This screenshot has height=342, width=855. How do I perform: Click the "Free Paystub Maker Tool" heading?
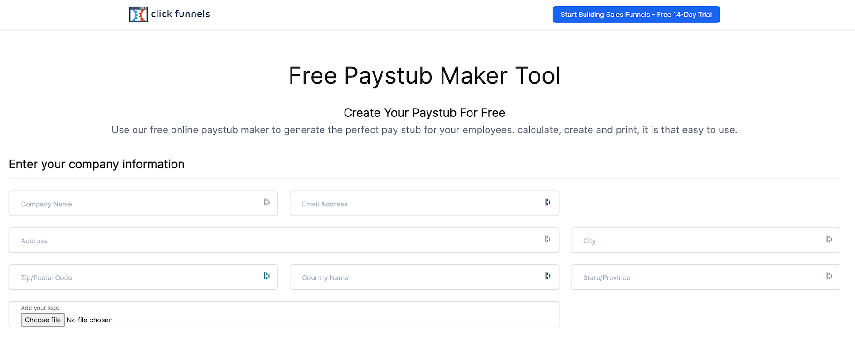tap(424, 76)
